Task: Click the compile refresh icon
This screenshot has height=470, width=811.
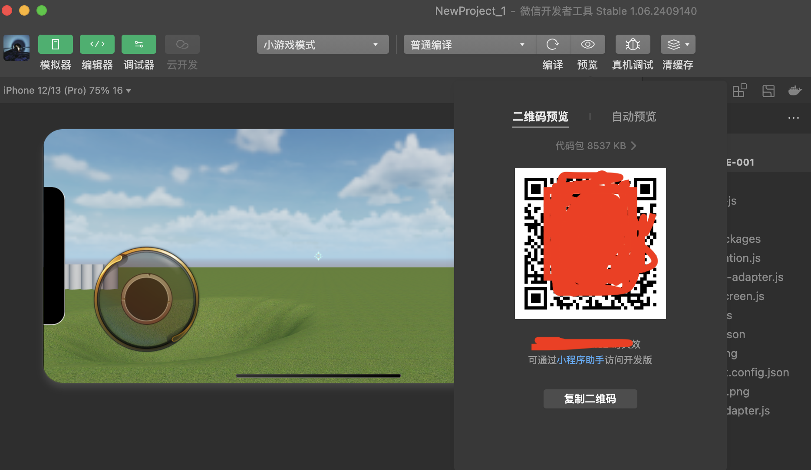Action: coord(552,44)
